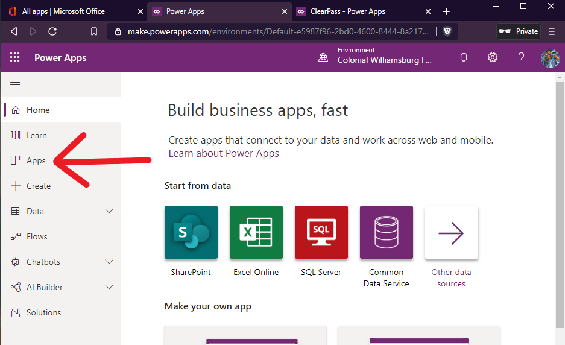Open the Colonial Williamsburg environment selector
Image resolution: width=565 pixels, height=345 pixels.
pyautogui.click(x=384, y=56)
